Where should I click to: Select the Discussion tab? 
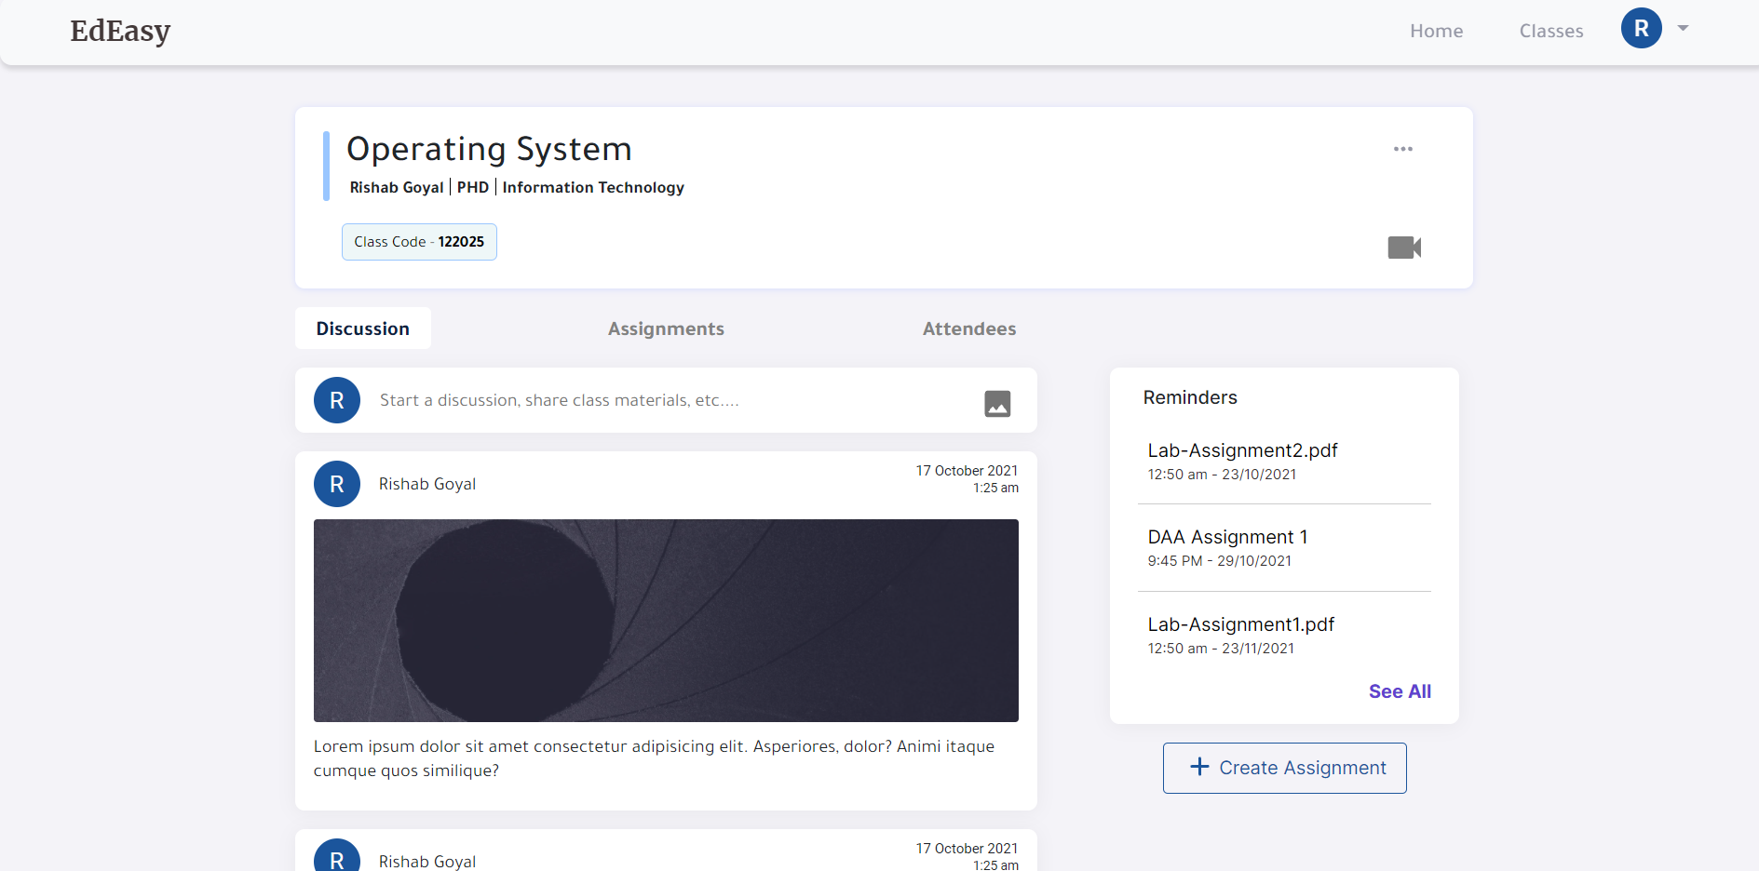363,328
